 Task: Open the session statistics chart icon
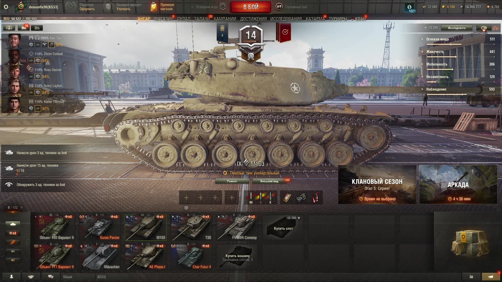point(471,277)
